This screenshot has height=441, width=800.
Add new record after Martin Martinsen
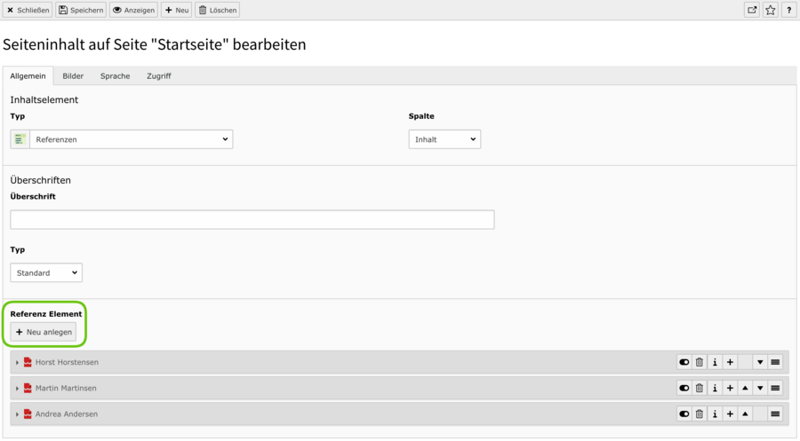point(730,388)
